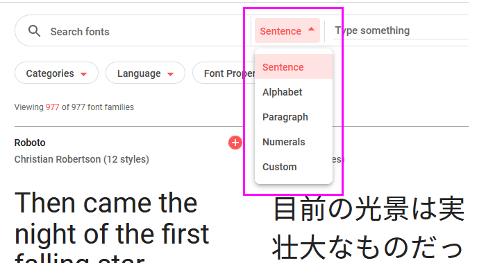Screen dimensions: 486x263
Task: Click the Type something input field
Action: coord(401,30)
